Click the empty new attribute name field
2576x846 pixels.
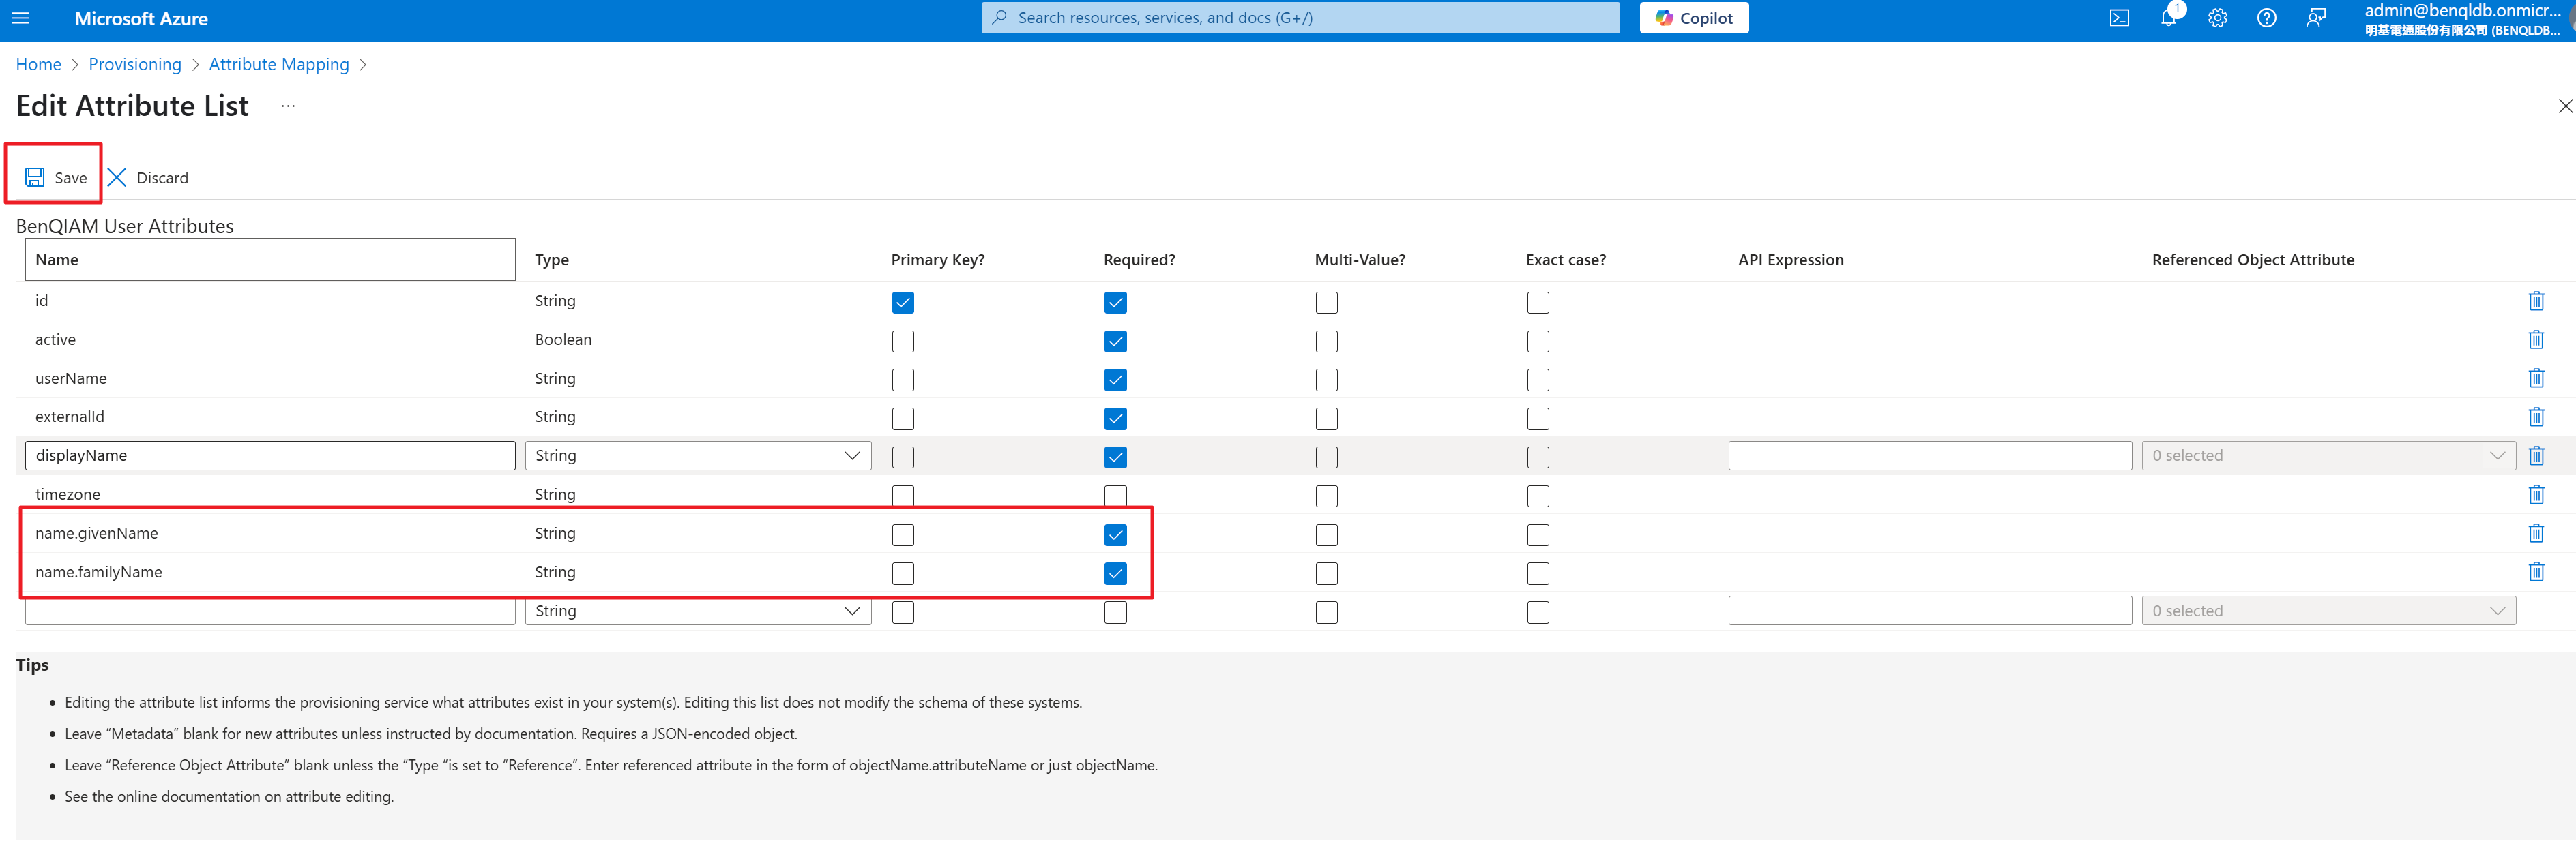[269, 611]
